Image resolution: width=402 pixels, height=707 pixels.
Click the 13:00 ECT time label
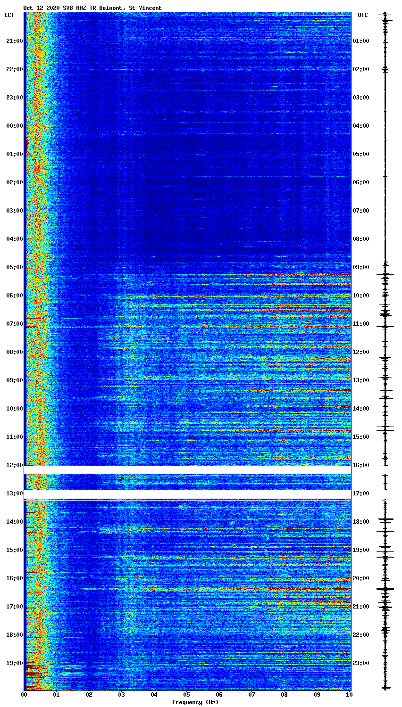(15, 493)
